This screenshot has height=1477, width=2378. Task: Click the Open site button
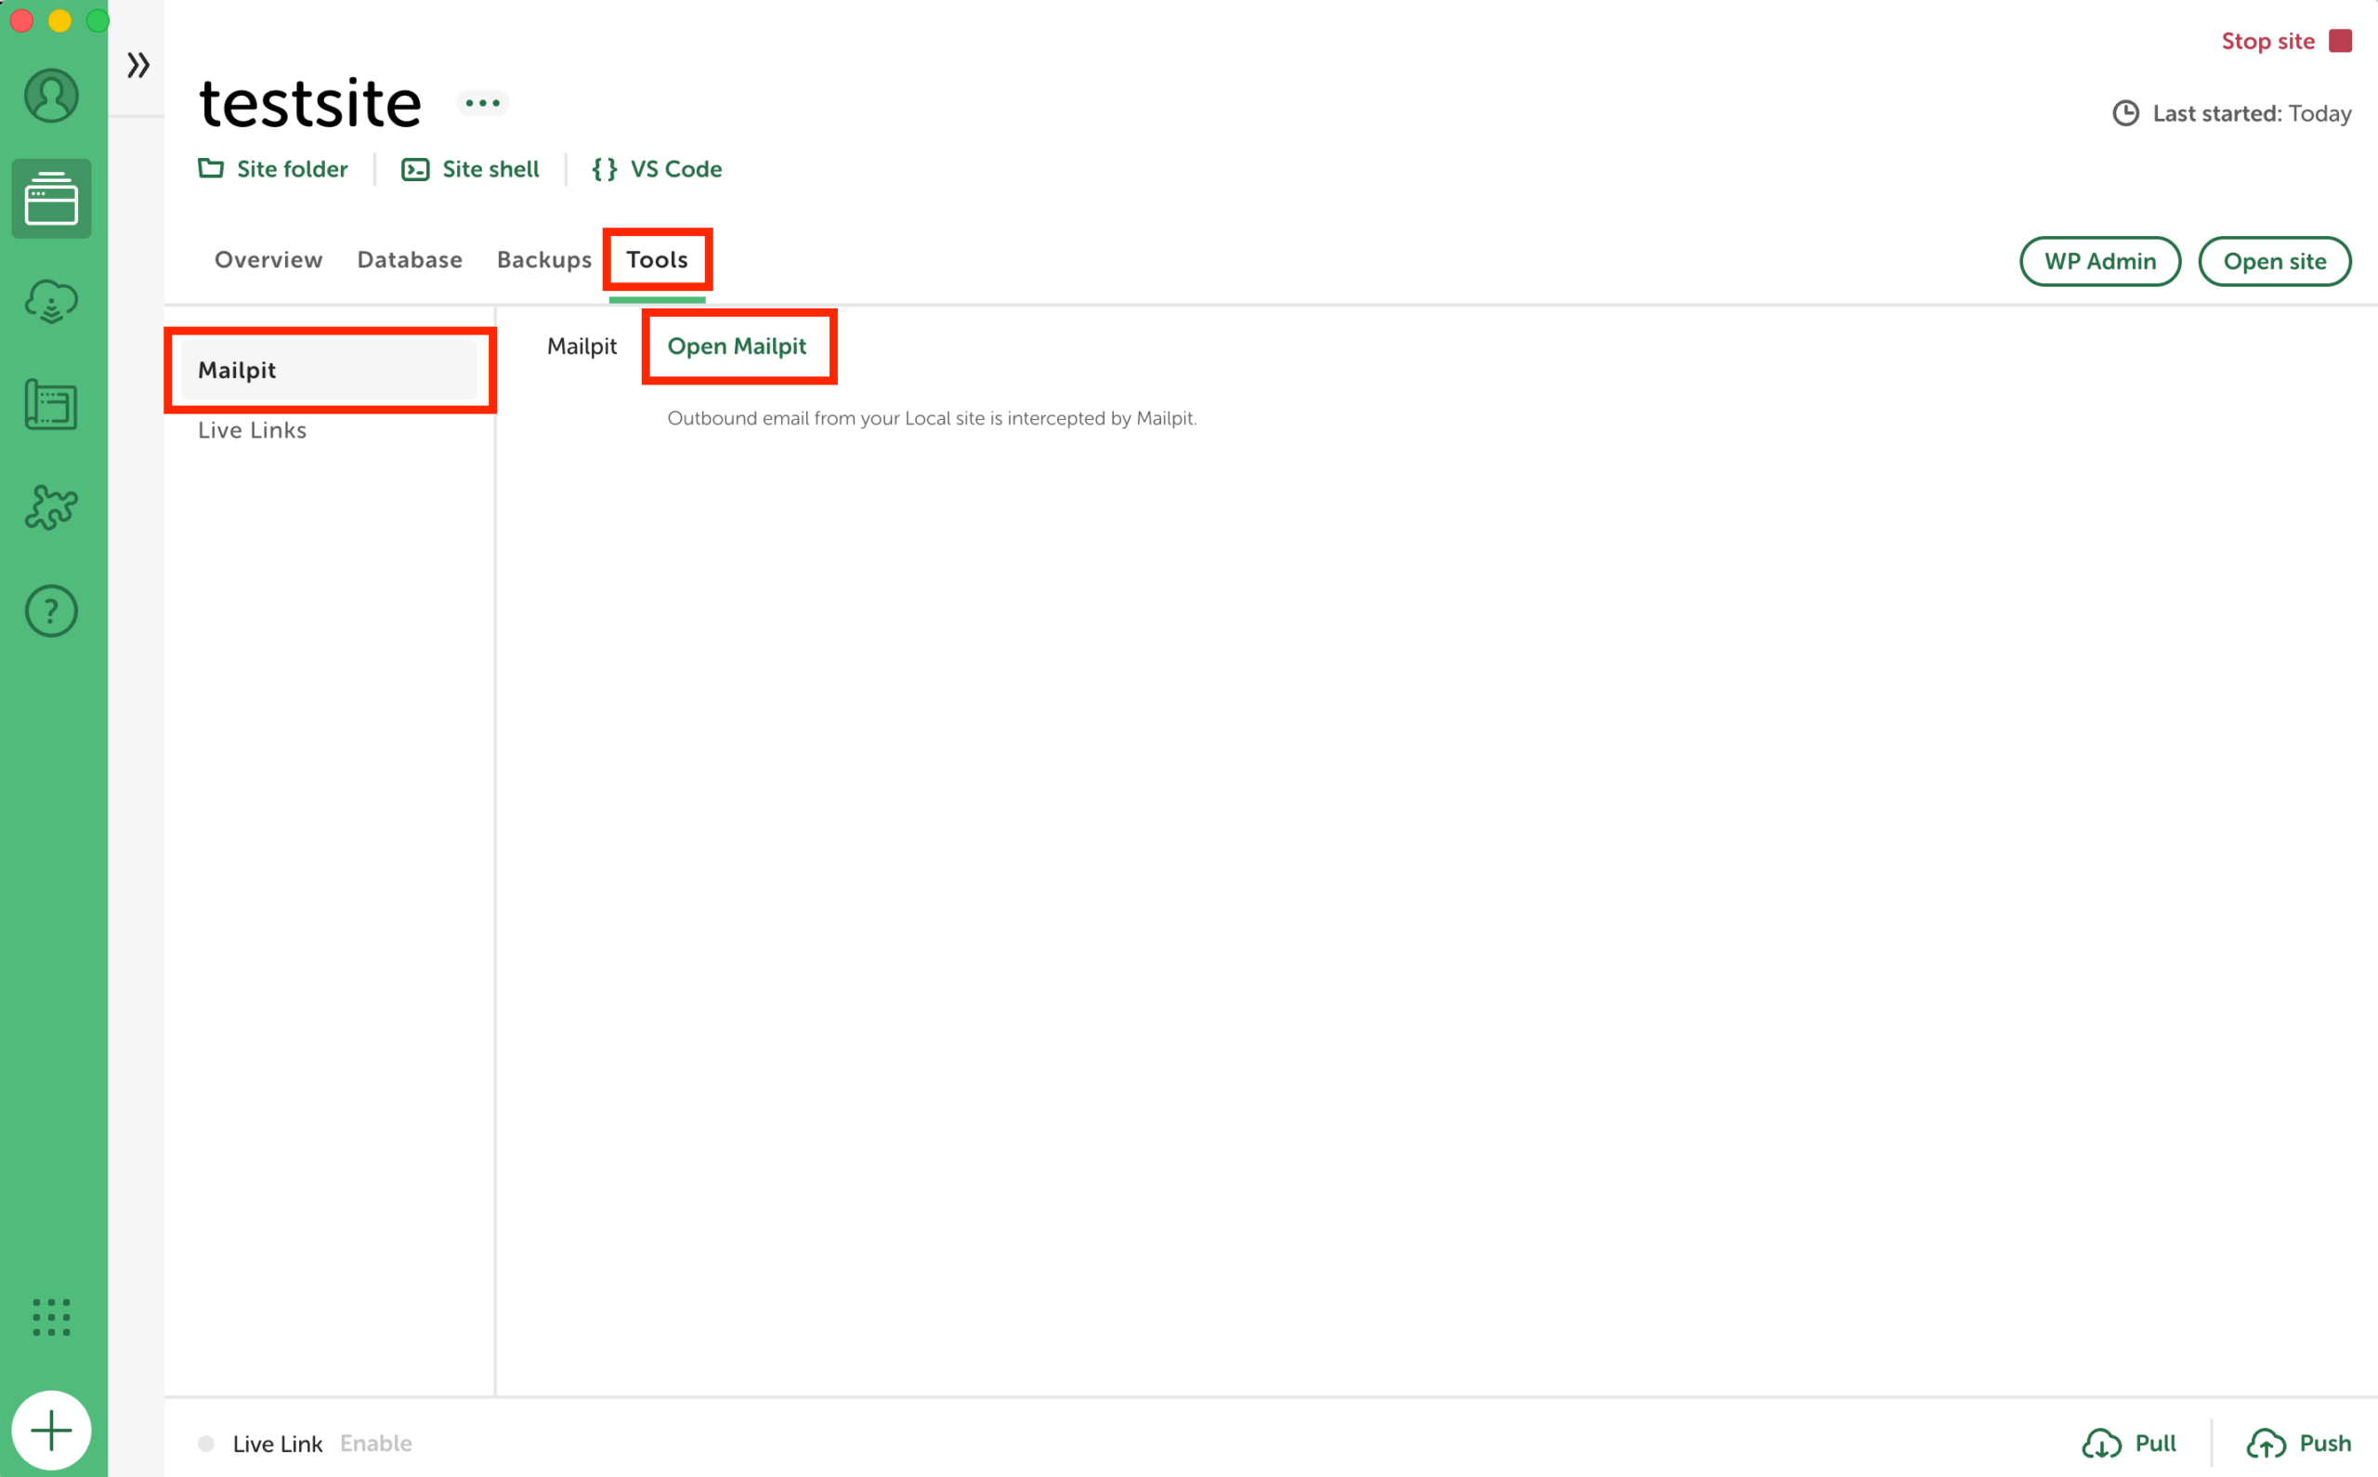(x=2275, y=261)
